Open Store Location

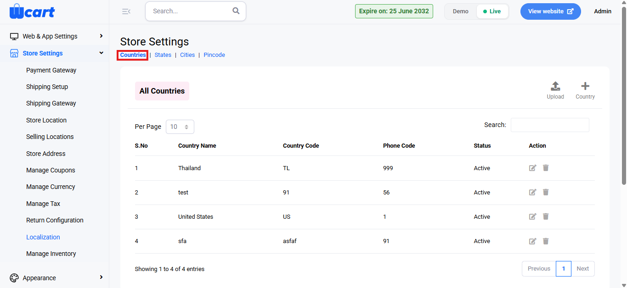click(x=46, y=120)
